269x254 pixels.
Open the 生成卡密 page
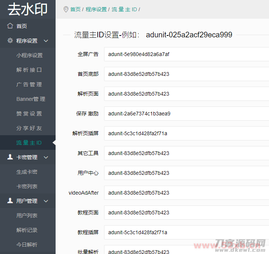click(27, 172)
